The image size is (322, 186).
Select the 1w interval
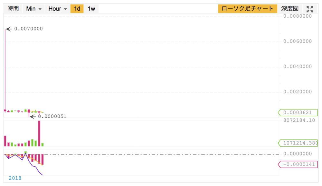click(x=91, y=9)
